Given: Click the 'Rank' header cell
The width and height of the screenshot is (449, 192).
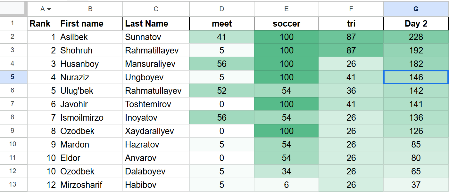Looking at the screenshot, I should 43,23.
